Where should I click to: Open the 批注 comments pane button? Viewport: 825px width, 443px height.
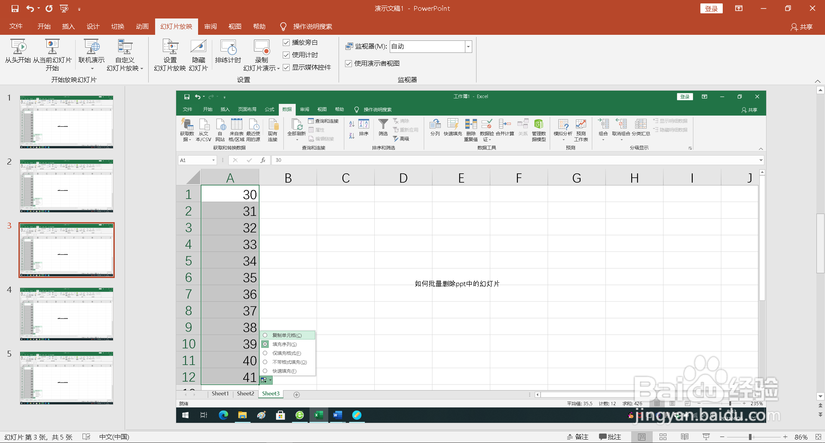[x=610, y=437]
